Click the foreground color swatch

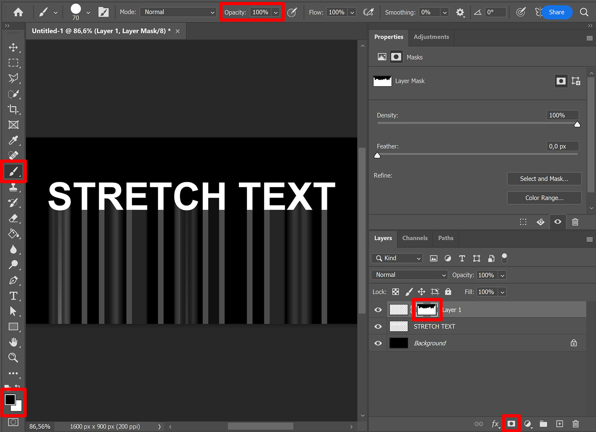(x=11, y=399)
